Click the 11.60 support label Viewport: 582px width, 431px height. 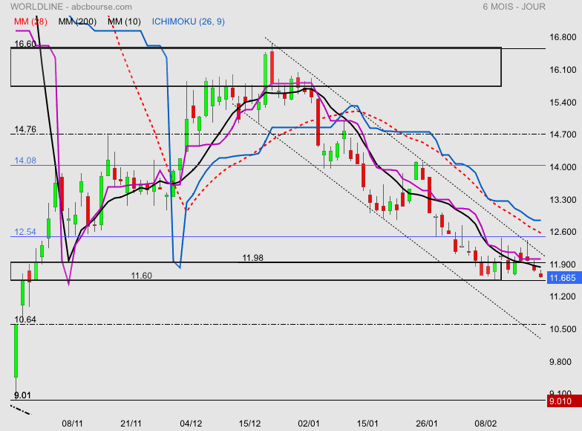click(141, 276)
